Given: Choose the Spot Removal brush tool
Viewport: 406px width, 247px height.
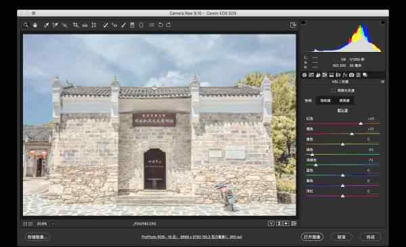Looking at the screenshot, I should 106,25.
